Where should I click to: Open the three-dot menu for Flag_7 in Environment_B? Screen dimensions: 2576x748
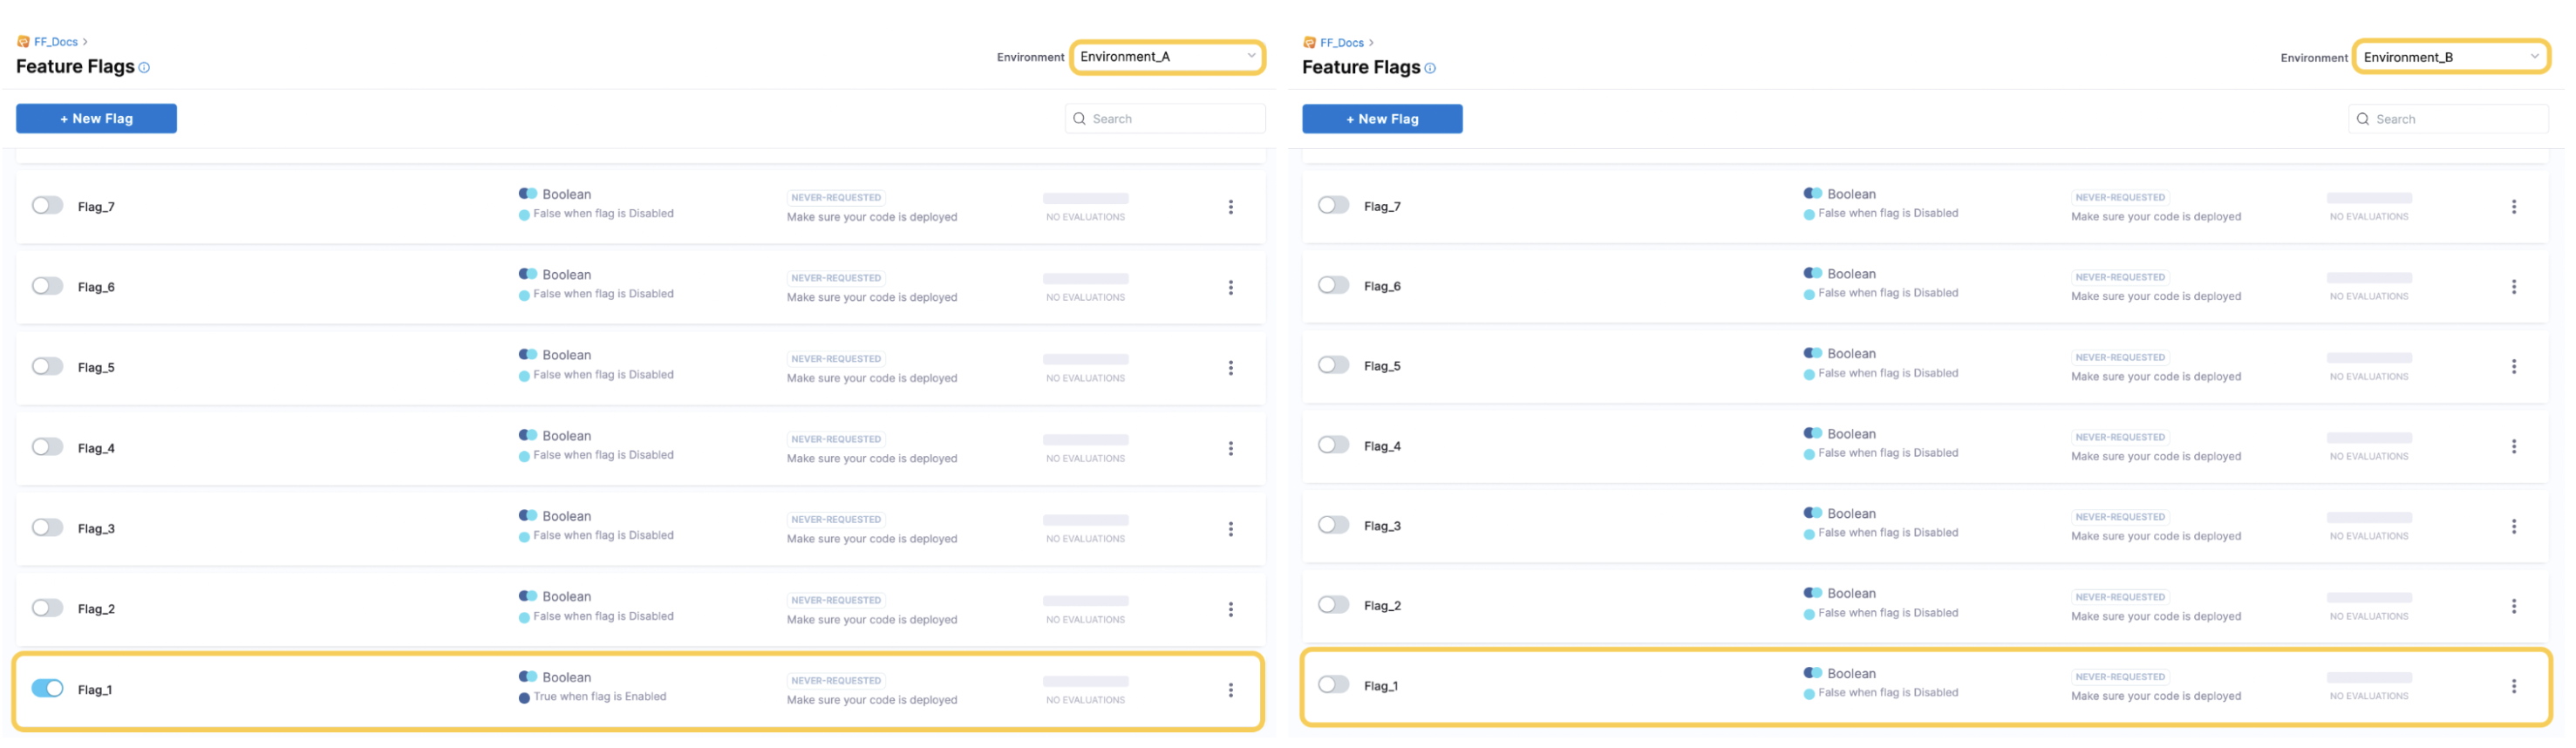(2513, 207)
